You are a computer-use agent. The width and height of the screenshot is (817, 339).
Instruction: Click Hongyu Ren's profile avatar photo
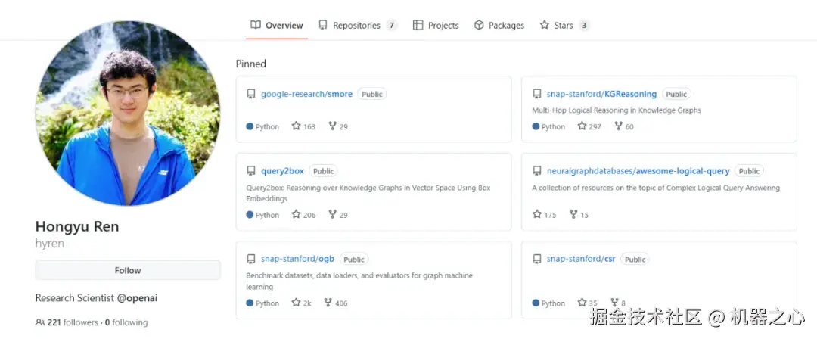coord(128,114)
